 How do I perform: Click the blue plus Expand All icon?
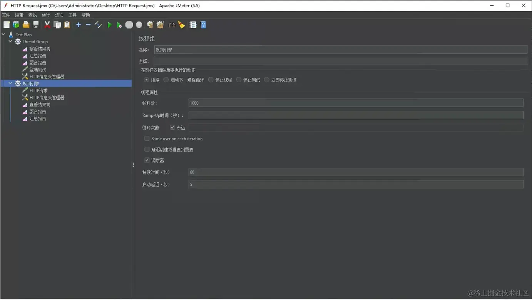[x=79, y=25]
